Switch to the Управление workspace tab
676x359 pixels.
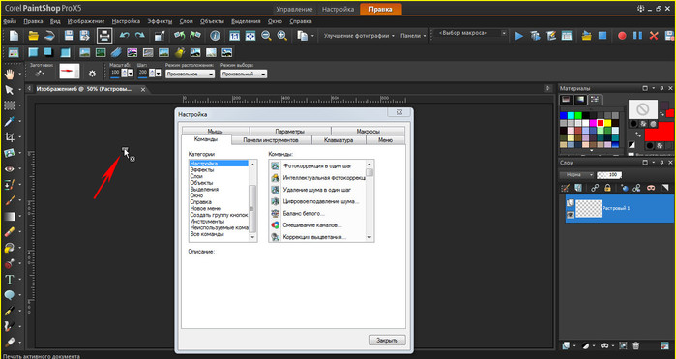(294, 9)
